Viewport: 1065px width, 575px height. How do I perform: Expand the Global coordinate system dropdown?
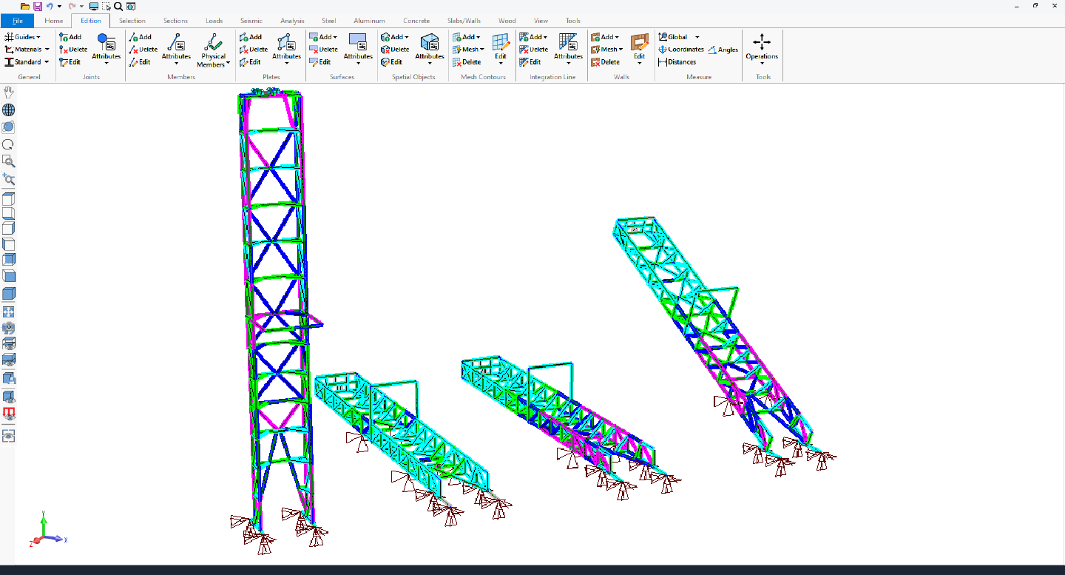click(x=697, y=36)
